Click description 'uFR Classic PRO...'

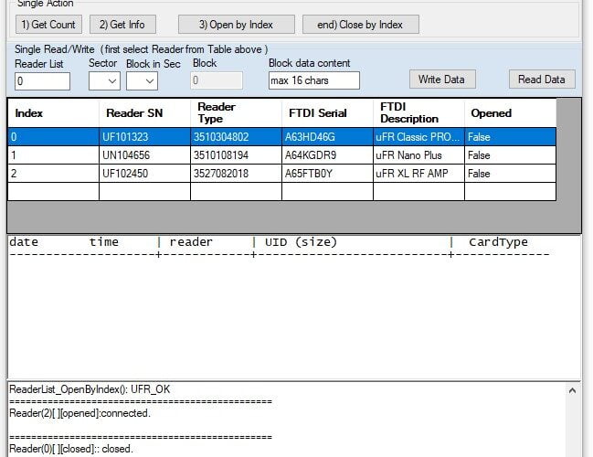point(418,136)
